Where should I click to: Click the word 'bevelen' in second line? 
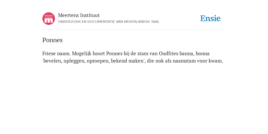point(52,61)
